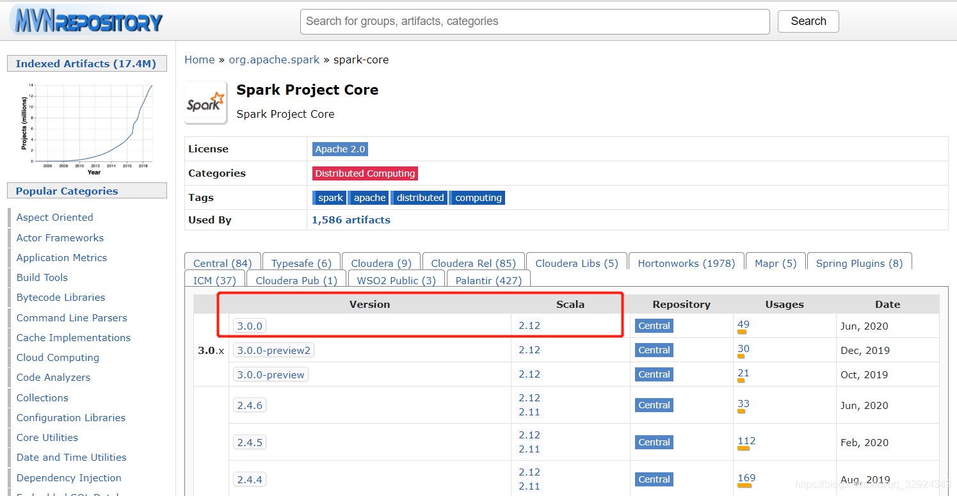Click the distributed tag
This screenshot has width=957, height=496.
tap(419, 198)
